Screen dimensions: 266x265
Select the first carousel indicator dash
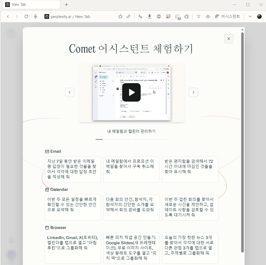tap(99, 139)
